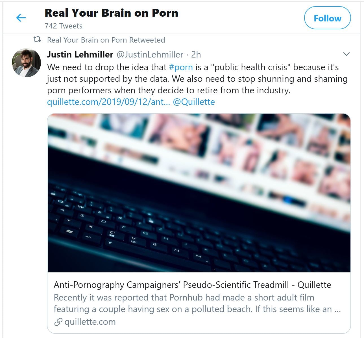Viewport: 364px width, 338px height.
Task: Open the @Quillette mention
Action: coord(194,102)
